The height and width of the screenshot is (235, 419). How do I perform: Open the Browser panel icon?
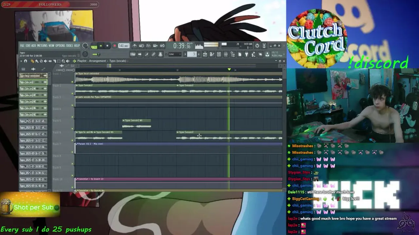233,54
